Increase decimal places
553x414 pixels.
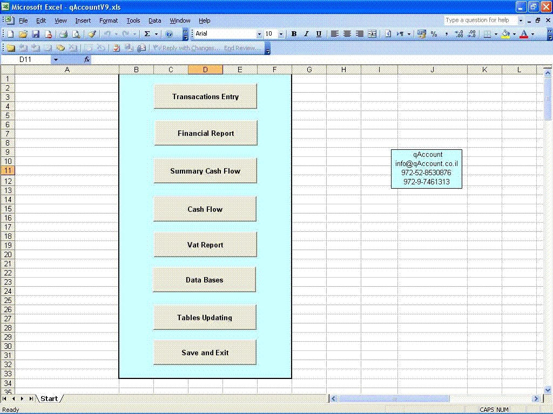click(x=459, y=34)
